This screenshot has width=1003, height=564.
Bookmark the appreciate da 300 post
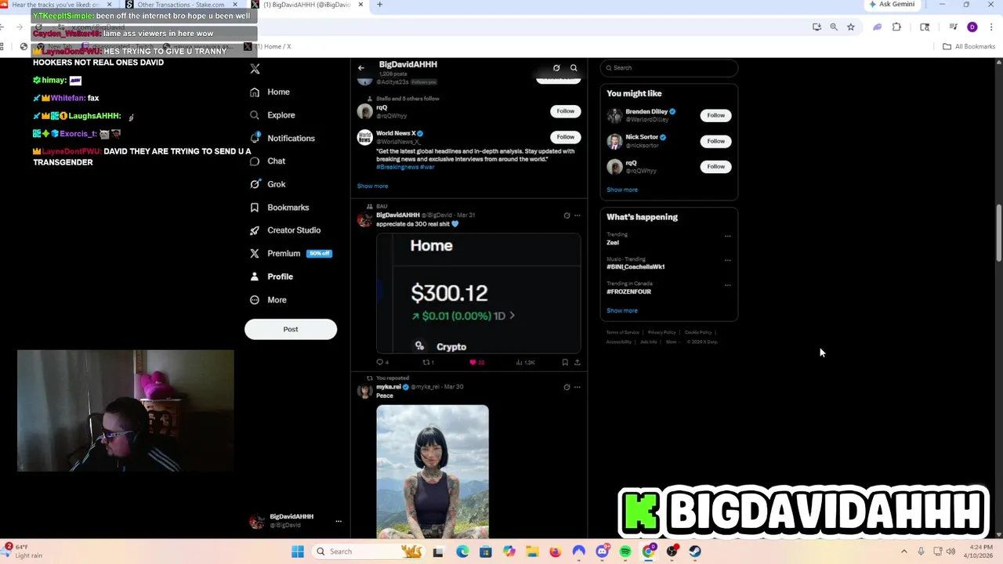pyautogui.click(x=565, y=363)
